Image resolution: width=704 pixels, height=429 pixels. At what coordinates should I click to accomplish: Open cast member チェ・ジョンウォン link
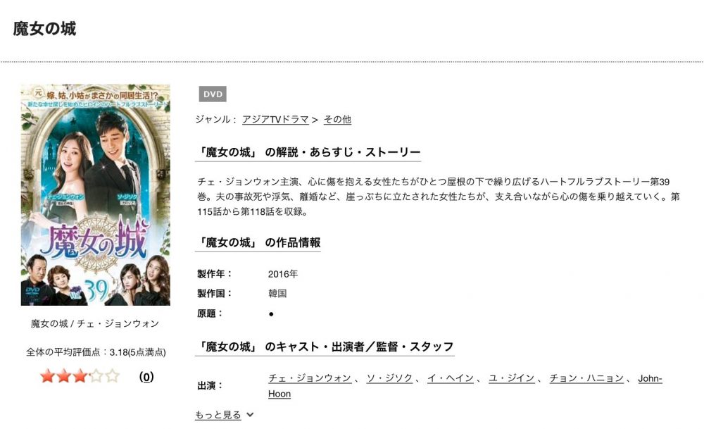310,378
